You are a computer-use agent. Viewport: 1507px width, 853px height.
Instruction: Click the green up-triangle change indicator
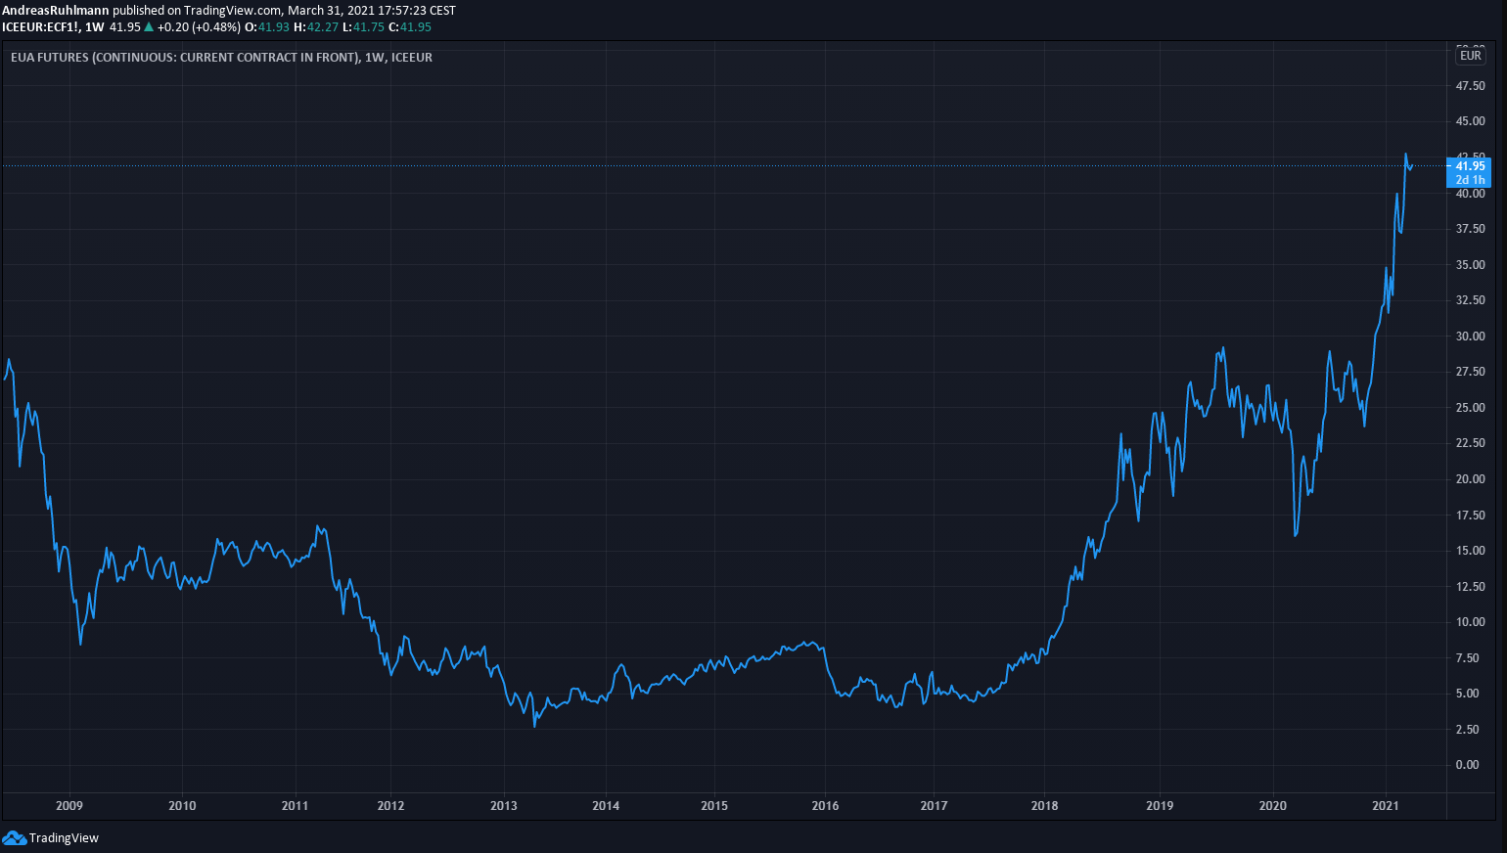point(149,27)
